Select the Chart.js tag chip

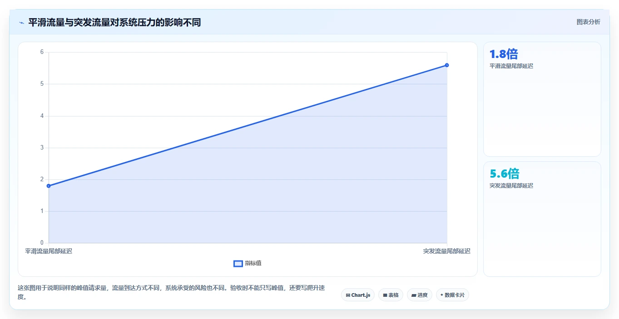pyautogui.click(x=358, y=295)
